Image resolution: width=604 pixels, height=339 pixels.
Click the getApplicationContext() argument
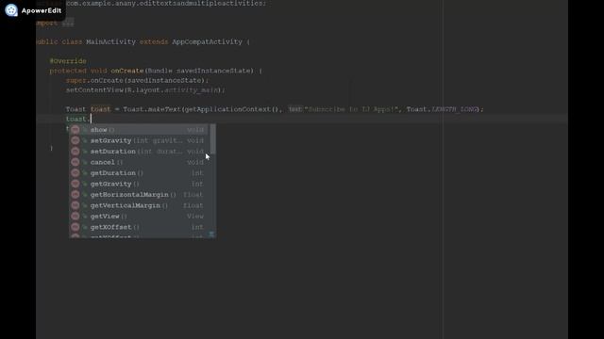(x=231, y=109)
